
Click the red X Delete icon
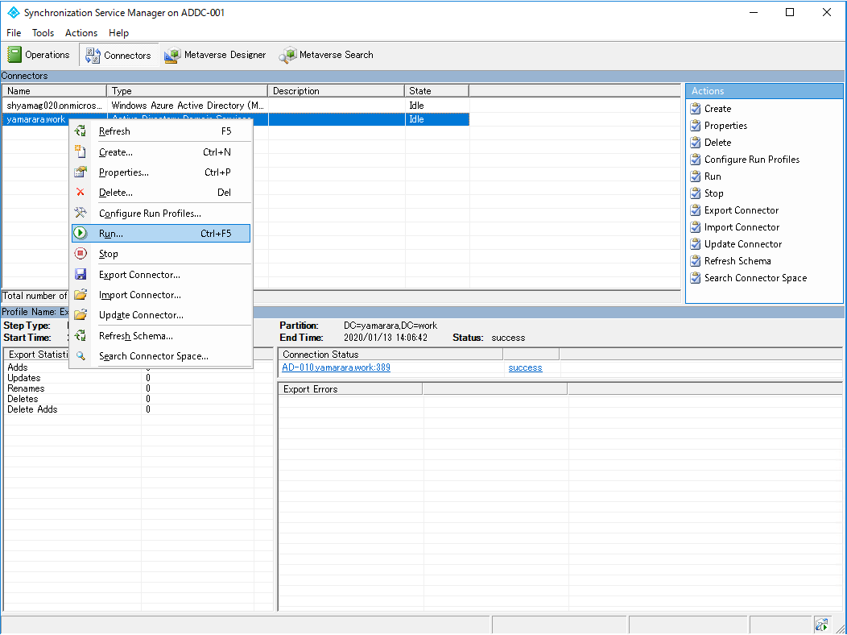pyautogui.click(x=81, y=192)
